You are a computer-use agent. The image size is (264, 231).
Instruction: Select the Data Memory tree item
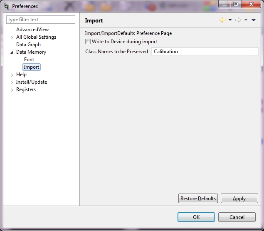click(x=31, y=52)
